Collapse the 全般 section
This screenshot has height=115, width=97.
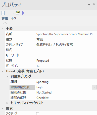pyautogui.click(x=3, y=29)
